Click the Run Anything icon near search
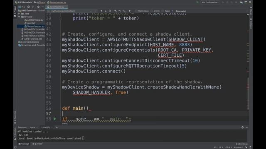 tap(246, 2)
